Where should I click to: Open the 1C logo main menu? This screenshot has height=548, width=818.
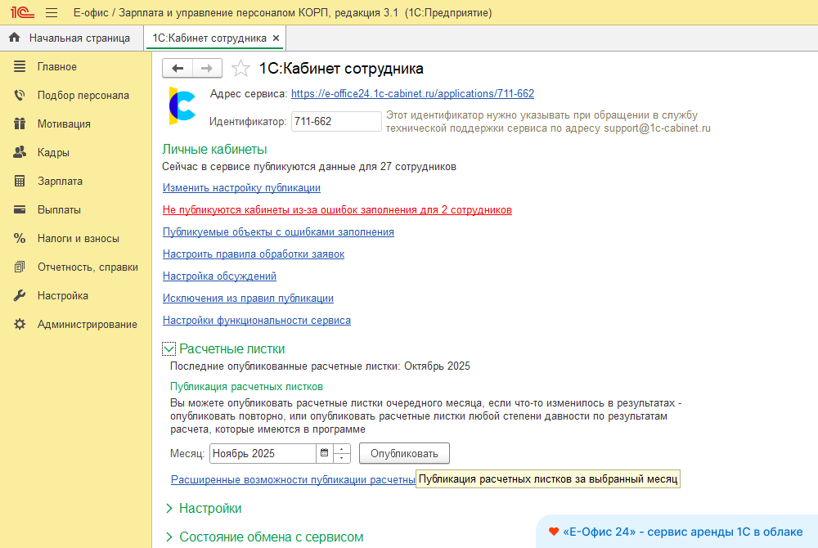22,12
